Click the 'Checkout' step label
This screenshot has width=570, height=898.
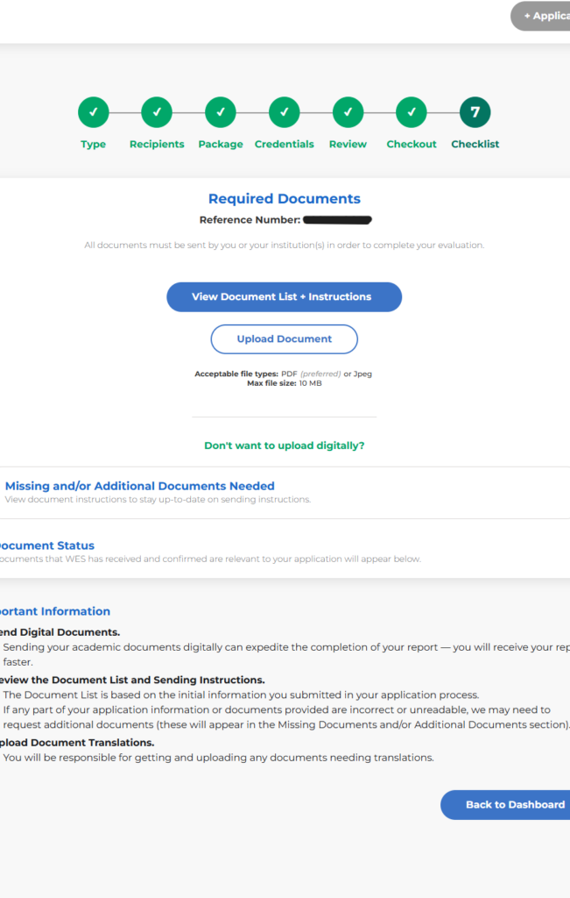point(412,145)
